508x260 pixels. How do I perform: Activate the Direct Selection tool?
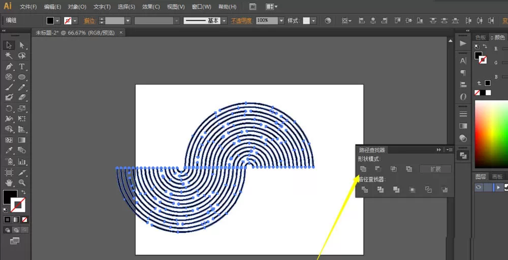[x=22, y=45]
